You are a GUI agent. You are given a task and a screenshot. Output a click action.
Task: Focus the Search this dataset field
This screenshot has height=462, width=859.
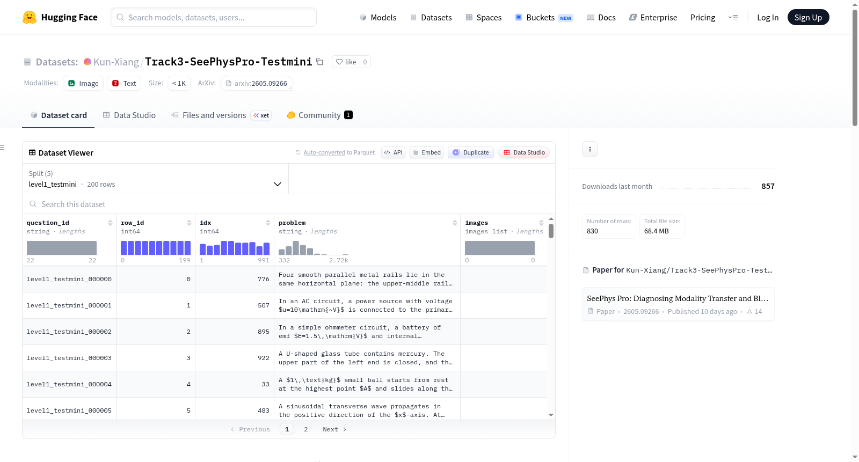pyautogui.click(x=289, y=204)
